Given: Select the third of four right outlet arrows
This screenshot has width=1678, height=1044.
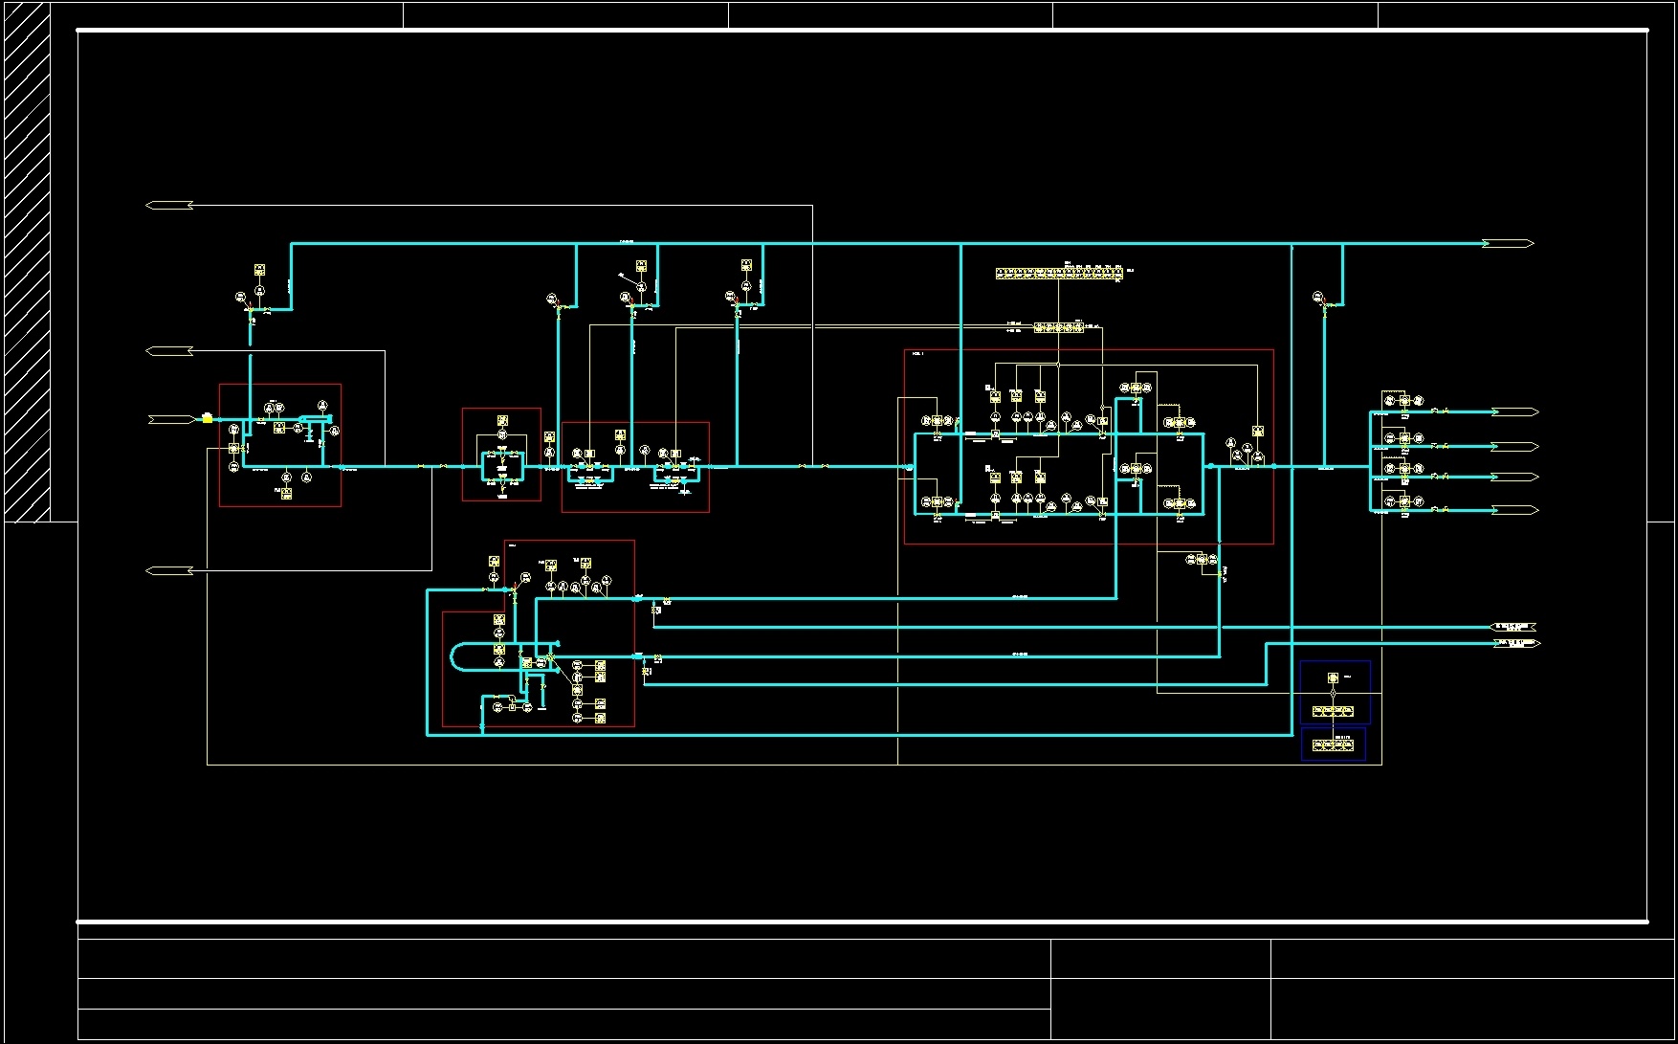Looking at the screenshot, I should click(x=1515, y=477).
